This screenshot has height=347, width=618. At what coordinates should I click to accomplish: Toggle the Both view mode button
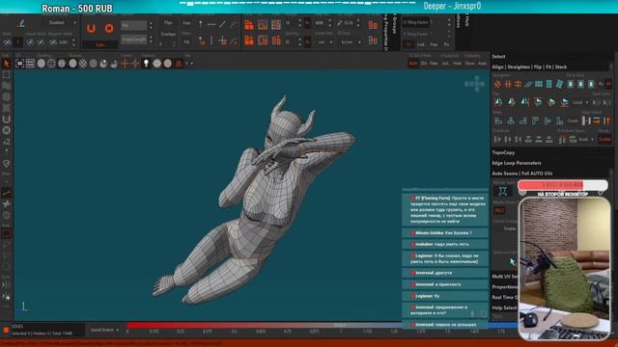pos(413,64)
